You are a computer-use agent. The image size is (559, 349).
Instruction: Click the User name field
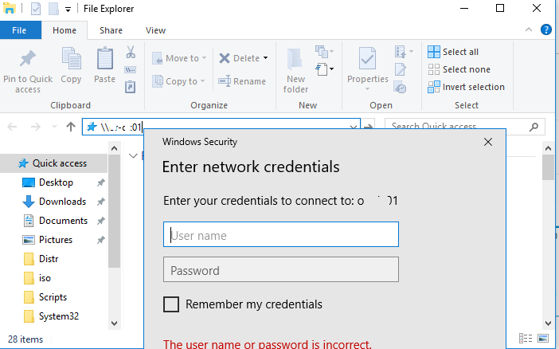click(x=281, y=234)
